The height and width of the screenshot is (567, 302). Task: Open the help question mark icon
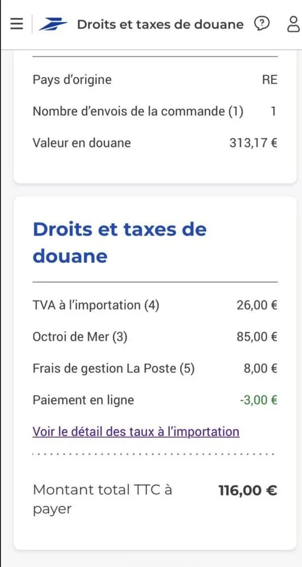262,24
